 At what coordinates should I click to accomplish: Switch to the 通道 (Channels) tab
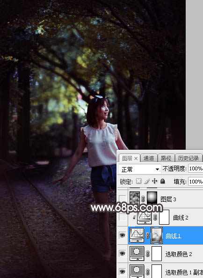(x=149, y=158)
